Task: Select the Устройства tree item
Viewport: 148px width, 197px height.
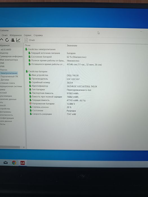Action: (5, 109)
